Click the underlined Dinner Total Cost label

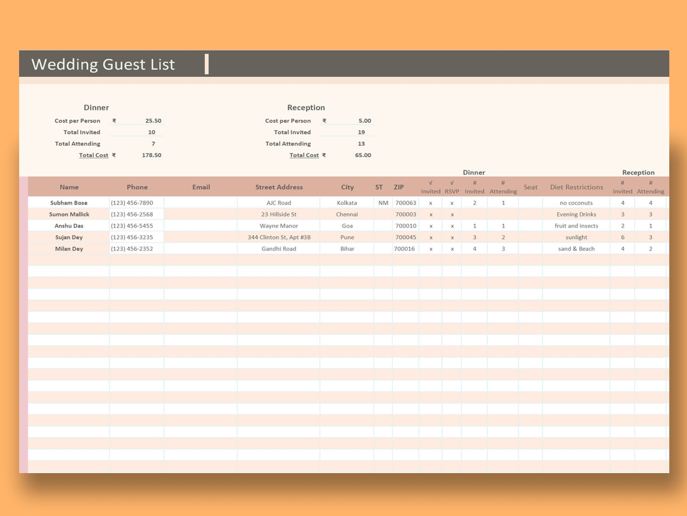[x=93, y=155]
